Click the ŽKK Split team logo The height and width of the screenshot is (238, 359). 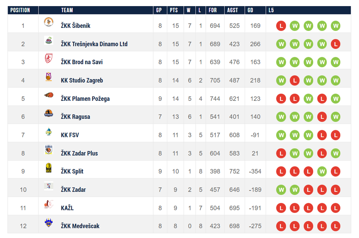coord(49,168)
